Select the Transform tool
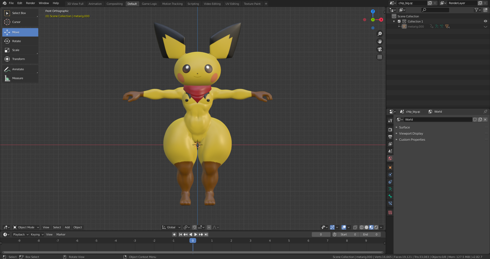This screenshot has width=490, height=259. coord(20,59)
